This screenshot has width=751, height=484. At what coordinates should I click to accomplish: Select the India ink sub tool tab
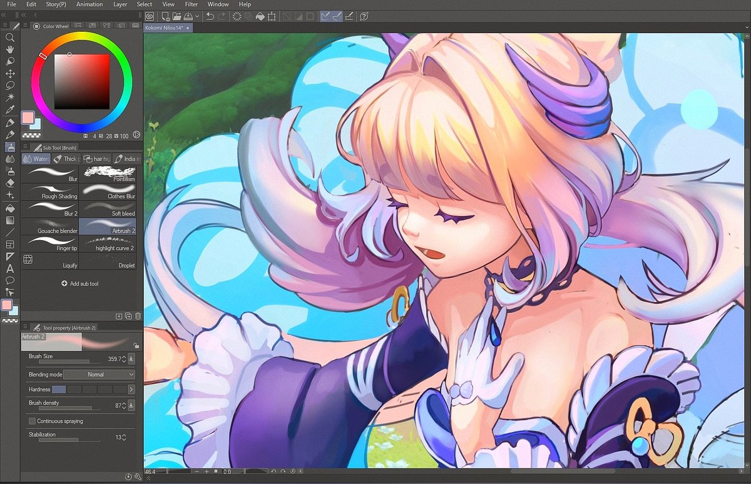(127, 159)
